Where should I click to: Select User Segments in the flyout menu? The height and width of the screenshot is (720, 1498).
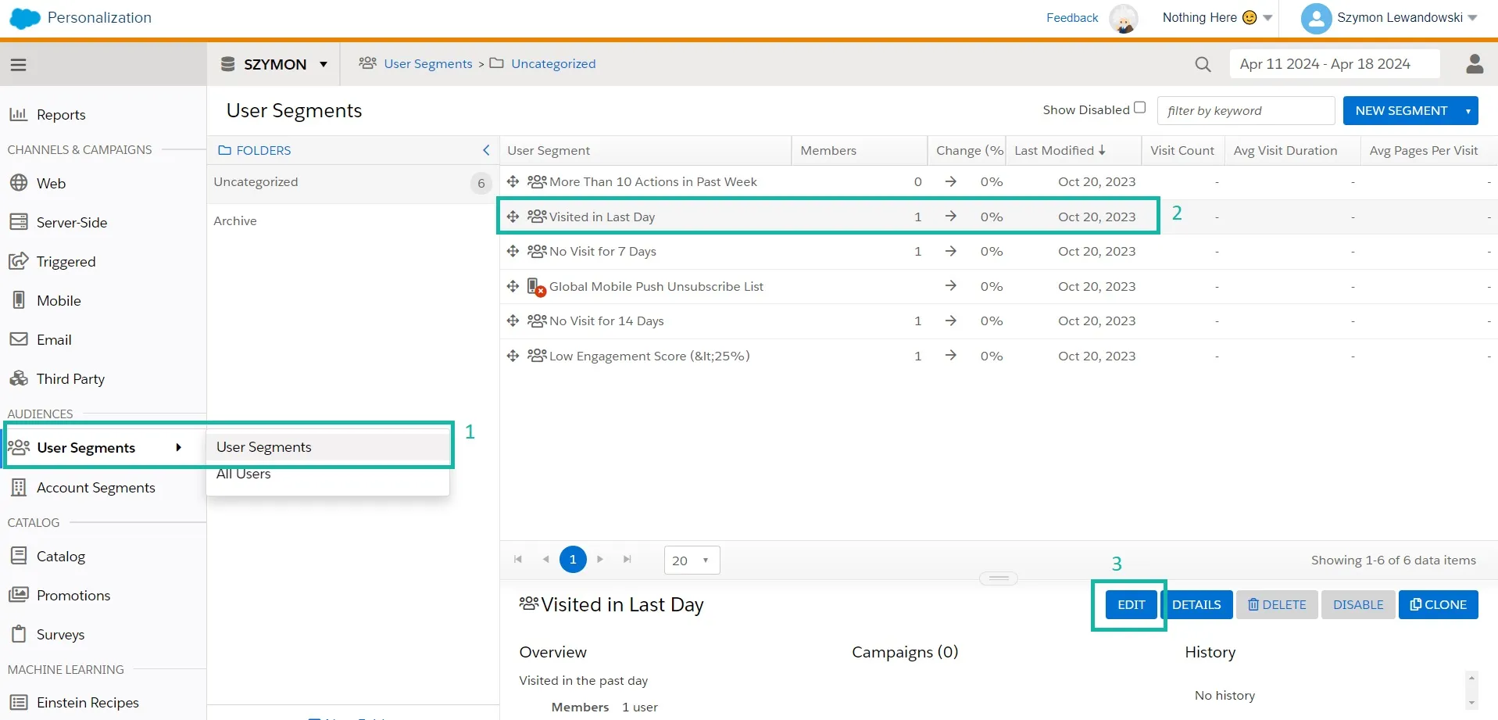pyautogui.click(x=263, y=446)
